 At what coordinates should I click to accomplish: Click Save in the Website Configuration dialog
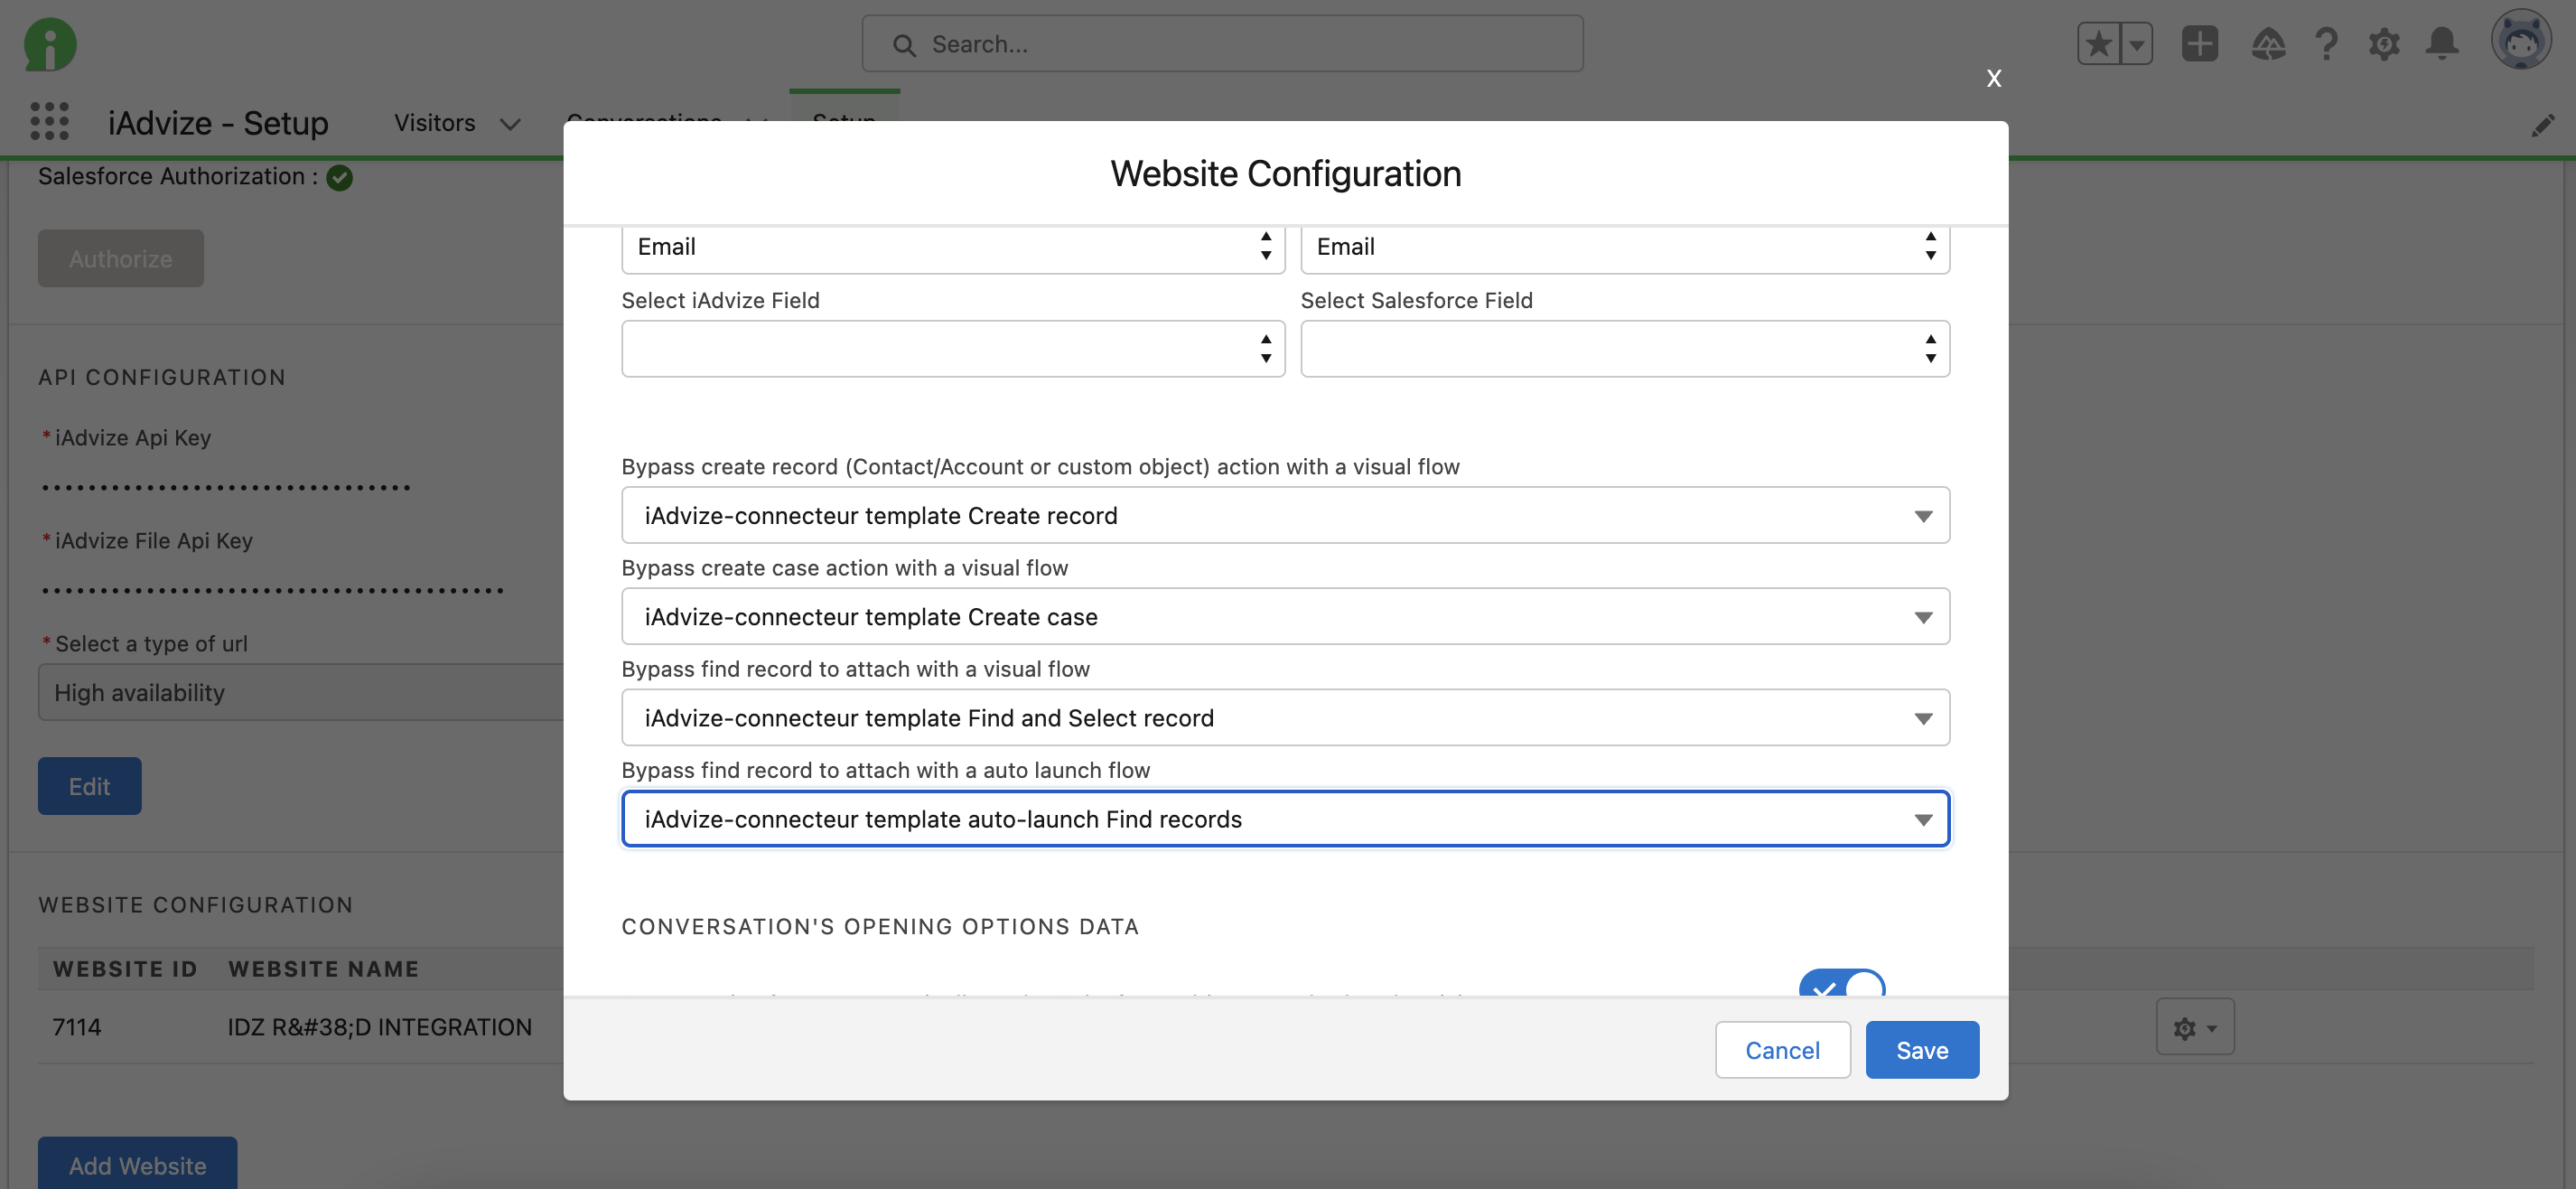[1921, 1049]
